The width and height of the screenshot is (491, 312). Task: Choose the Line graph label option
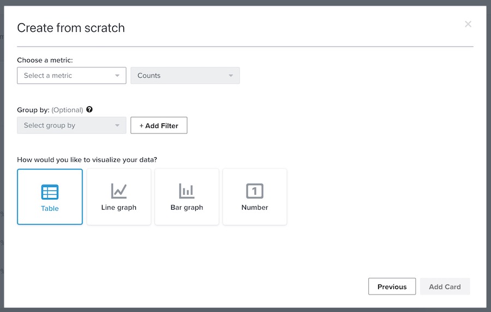(x=119, y=207)
